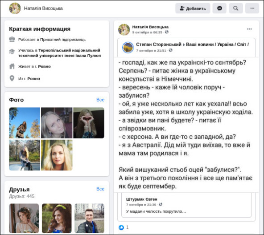Open Степан Сторонський profile link
Screen dimensions: 264x235
[159, 45]
